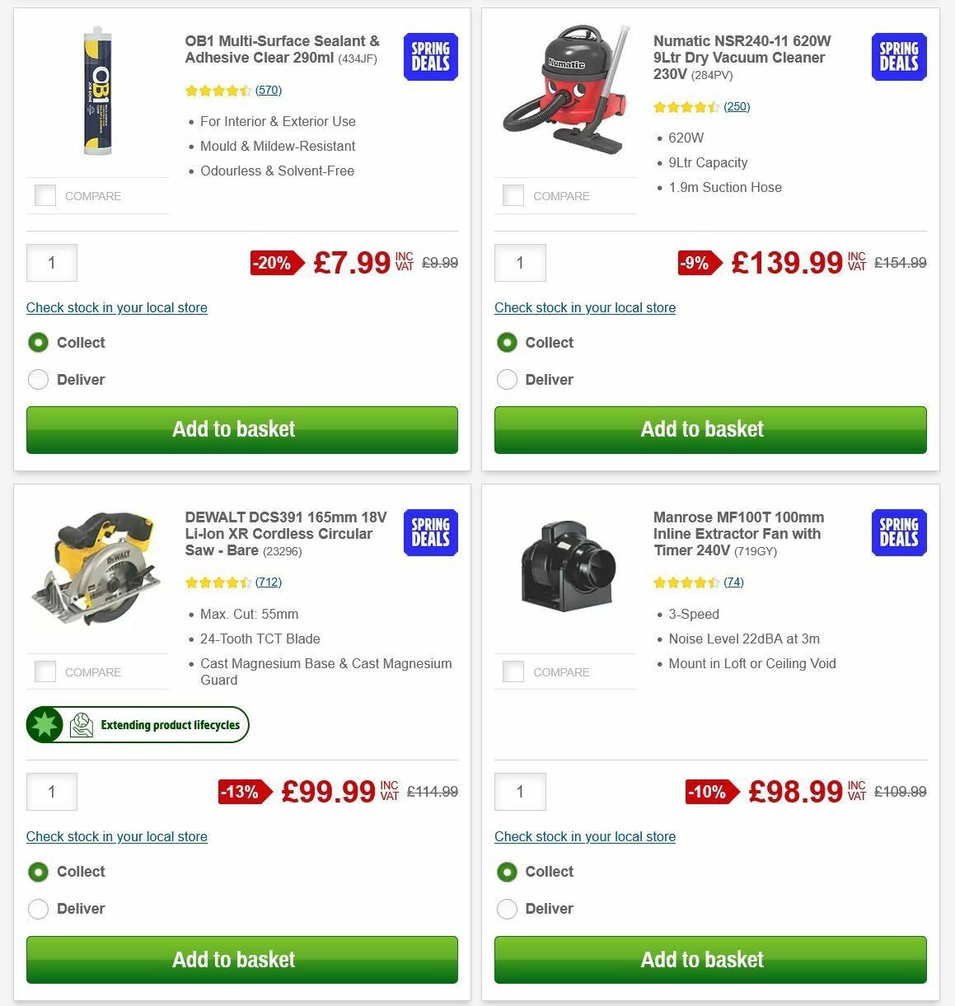
Task: Click the Extending product lifecycles leaf icon
Action: (x=80, y=725)
